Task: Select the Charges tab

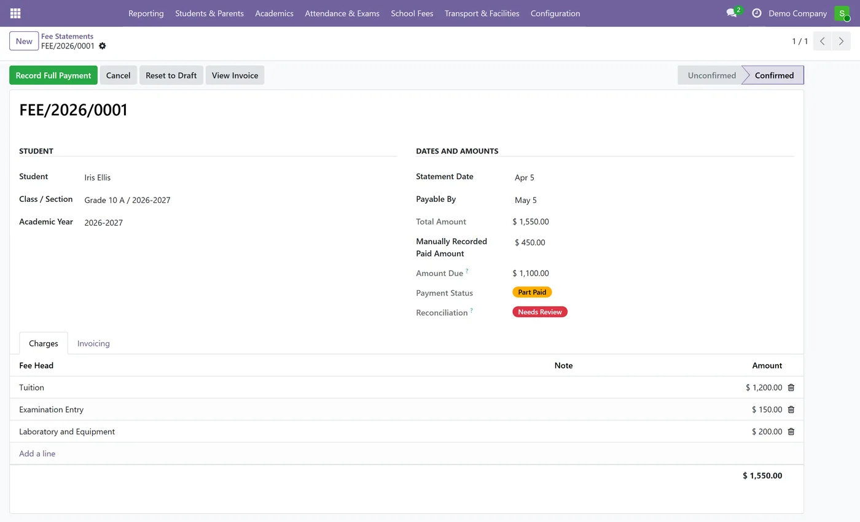Action: click(44, 344)
